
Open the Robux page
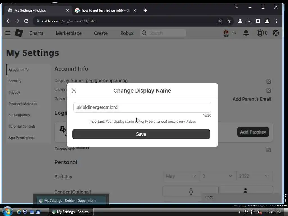click(x=127, y=33)
